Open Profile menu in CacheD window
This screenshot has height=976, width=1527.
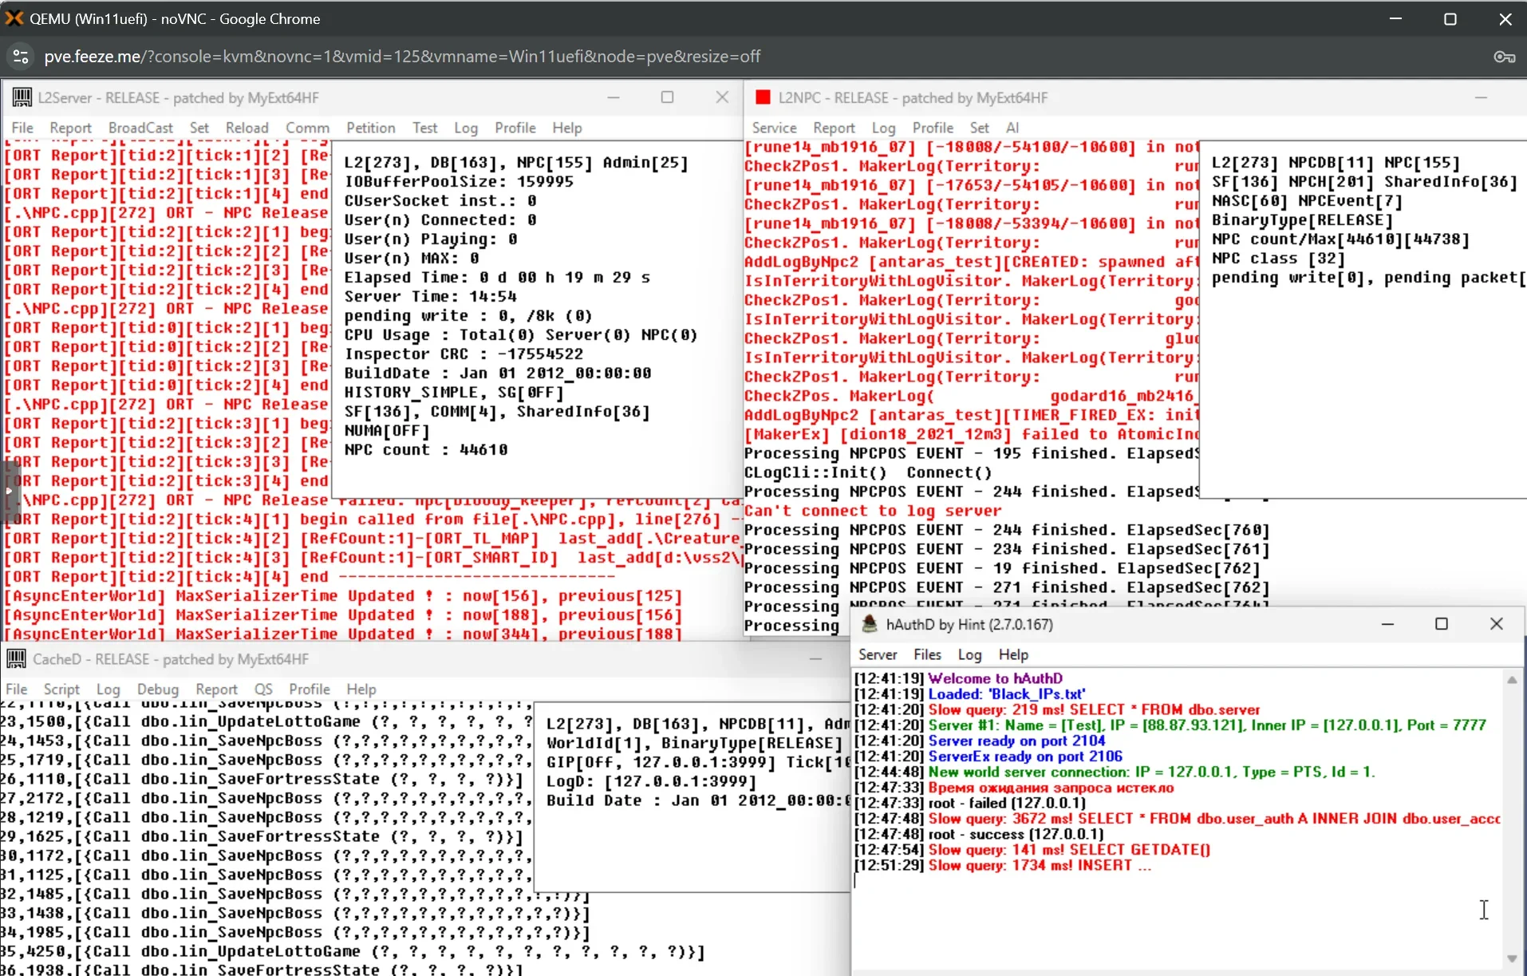click(x=310, y=689)
